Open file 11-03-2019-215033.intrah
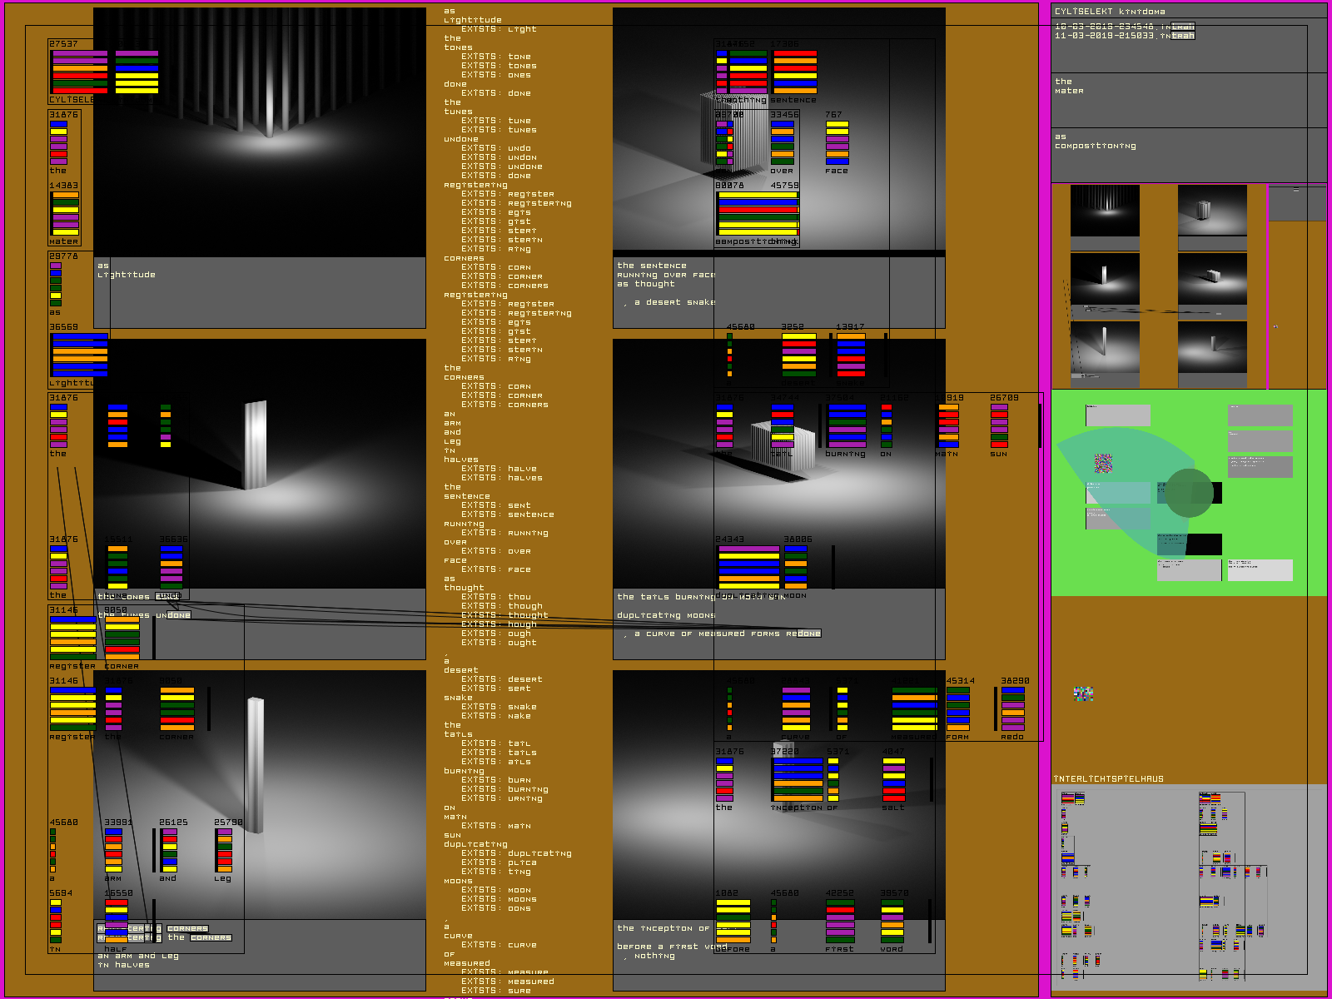 [1124, 36]
